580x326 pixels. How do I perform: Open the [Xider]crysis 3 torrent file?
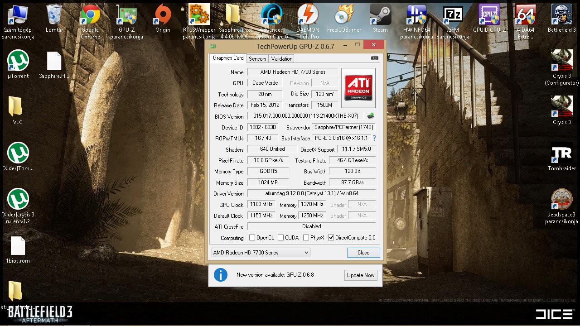click(18, 206)
